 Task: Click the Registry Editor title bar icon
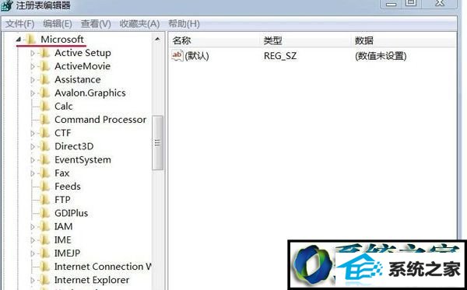6,5
